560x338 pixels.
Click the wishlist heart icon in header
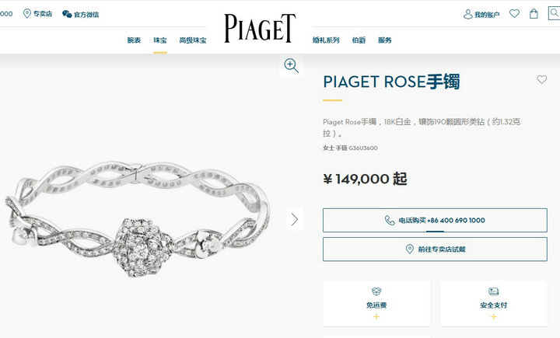pos(514,13)
